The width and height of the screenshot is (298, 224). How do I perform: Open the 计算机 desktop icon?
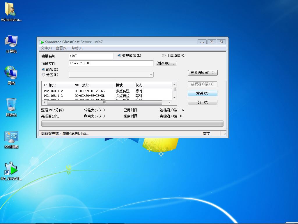click(x=11, y=44)
